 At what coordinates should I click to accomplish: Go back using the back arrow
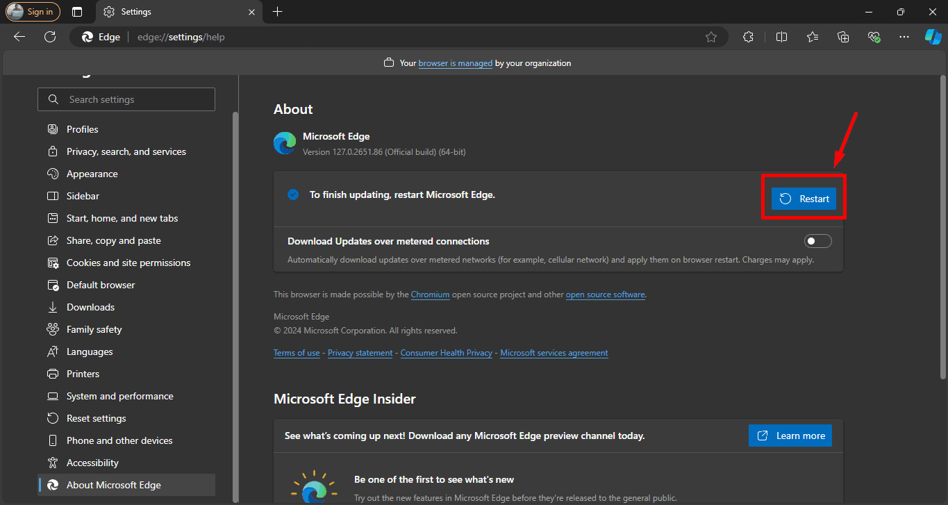(19, 37)
